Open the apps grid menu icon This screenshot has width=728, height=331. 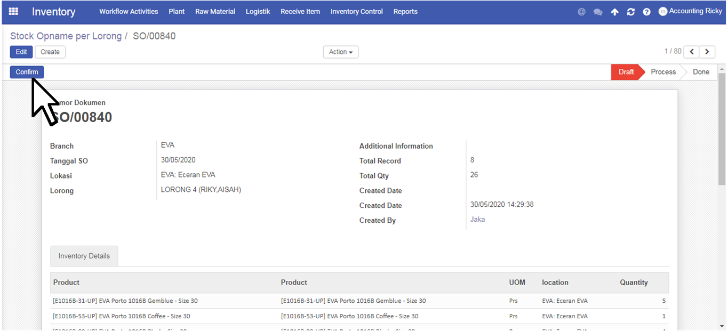13,11
